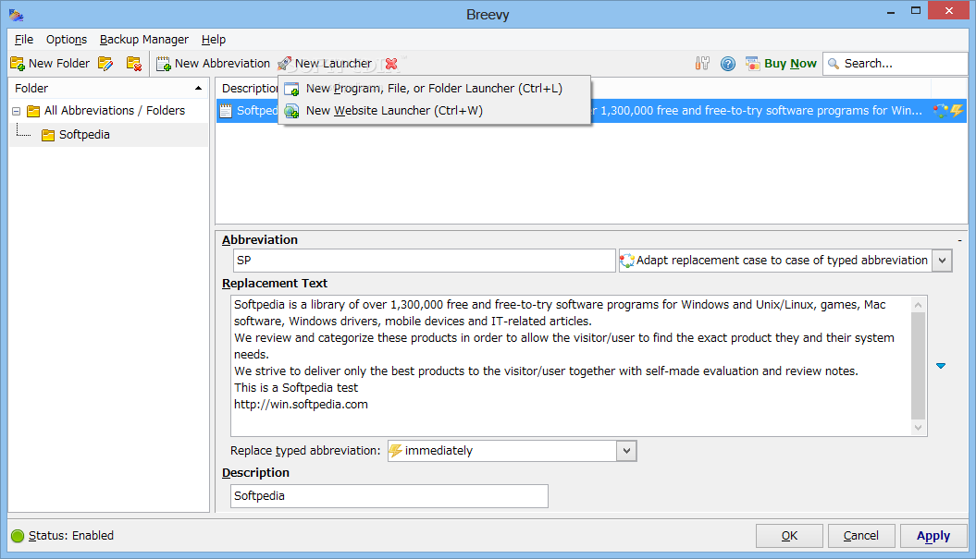Viewport: 976px width, 559px height.
Task: Click the case-adapt icon in selected row
Action: tap(941, 111)
